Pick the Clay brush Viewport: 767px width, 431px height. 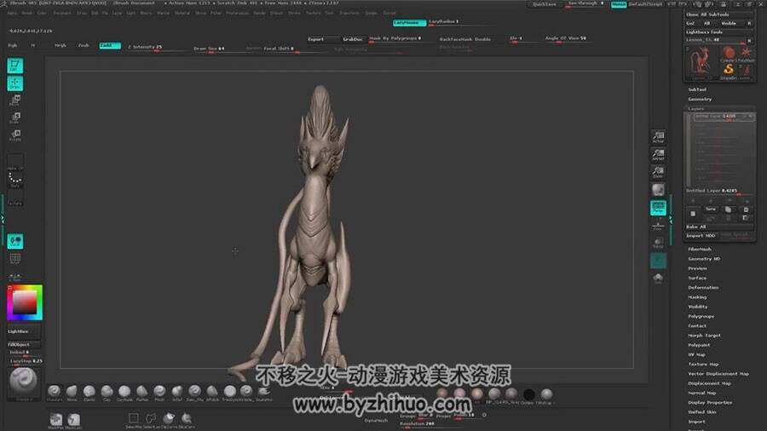pos(107,393)
